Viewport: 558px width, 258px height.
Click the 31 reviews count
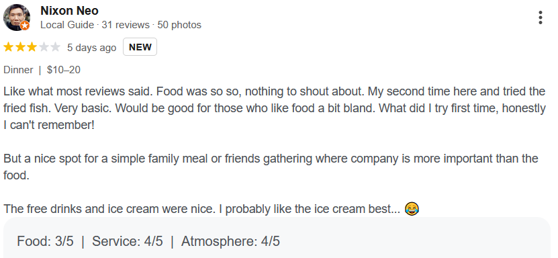[126, 25]
